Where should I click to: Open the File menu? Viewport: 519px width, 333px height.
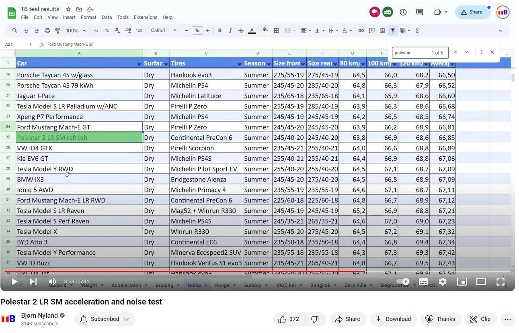click(x=25, y=17)
